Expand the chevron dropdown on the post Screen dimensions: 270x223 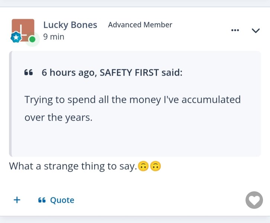256,30
